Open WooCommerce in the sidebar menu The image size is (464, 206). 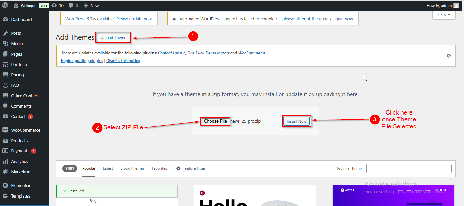[25, 130]
